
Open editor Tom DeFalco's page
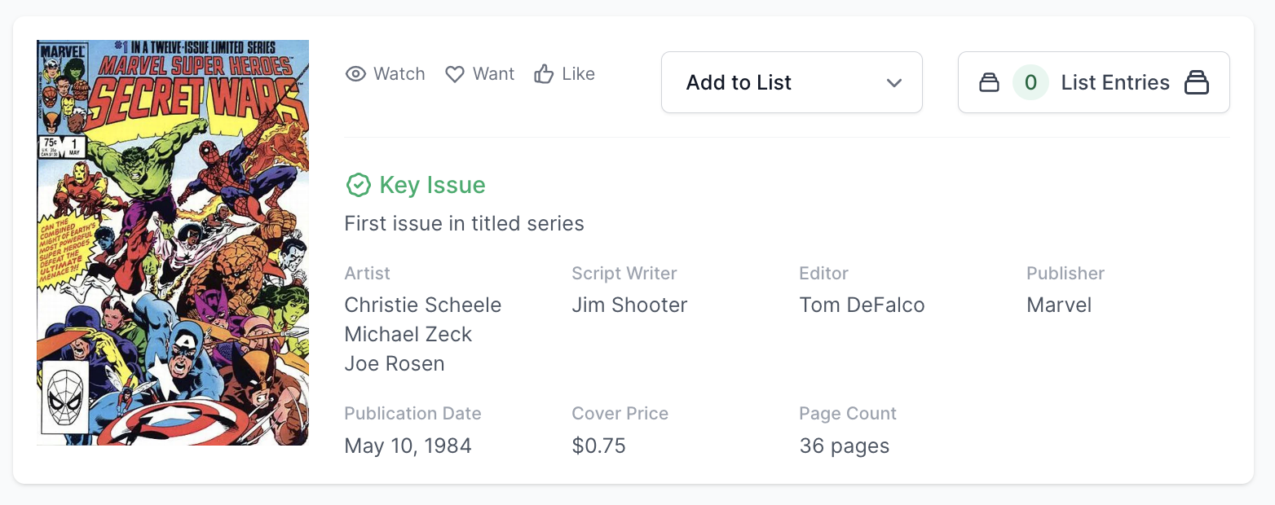[862, 305]
